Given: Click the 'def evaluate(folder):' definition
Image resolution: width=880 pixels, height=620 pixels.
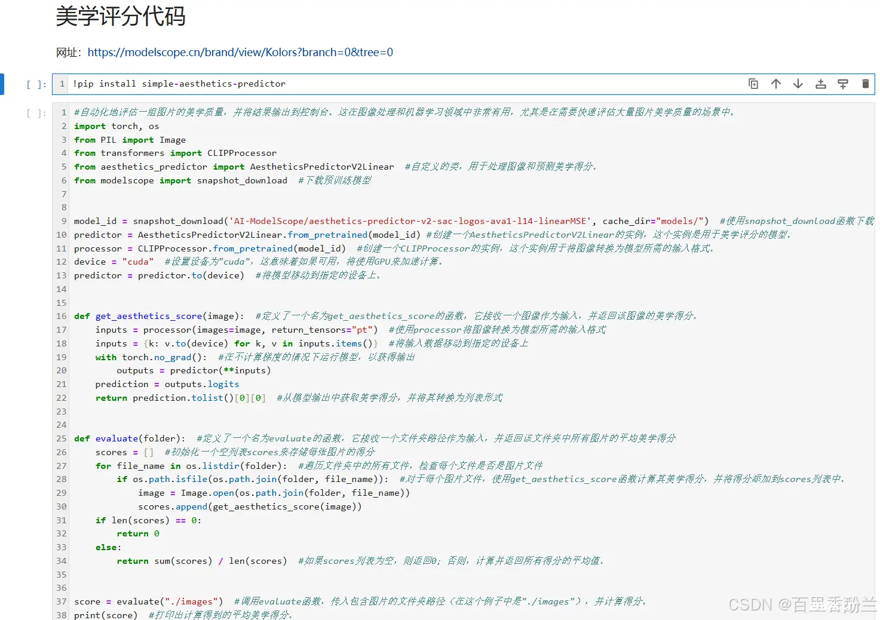Looking at the screenshot, I should (130, 438).
